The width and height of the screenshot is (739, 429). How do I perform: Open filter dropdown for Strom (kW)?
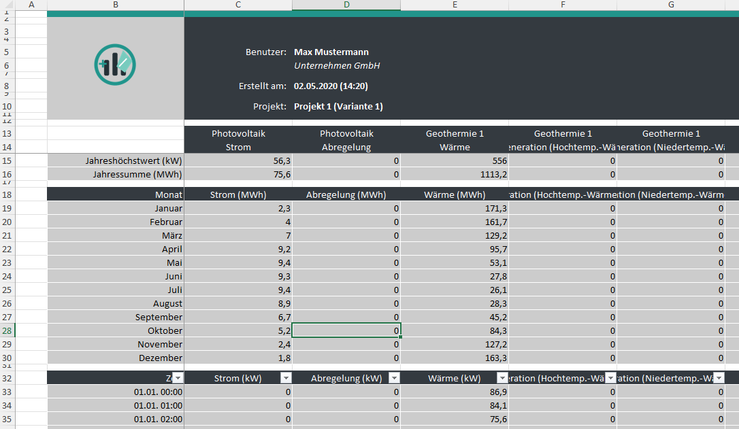[x=286, y=378]
